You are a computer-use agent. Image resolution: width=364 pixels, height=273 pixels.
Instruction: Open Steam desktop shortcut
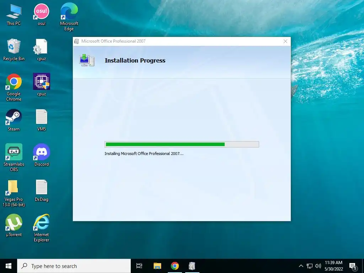14,120
